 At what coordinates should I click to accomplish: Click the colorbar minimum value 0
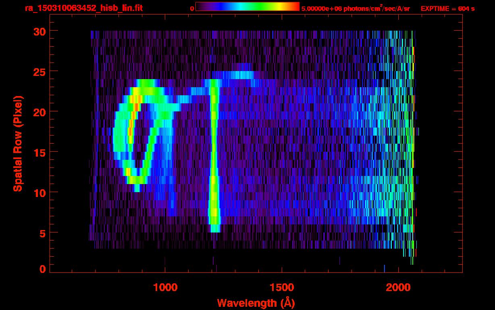tap(192, 8)
